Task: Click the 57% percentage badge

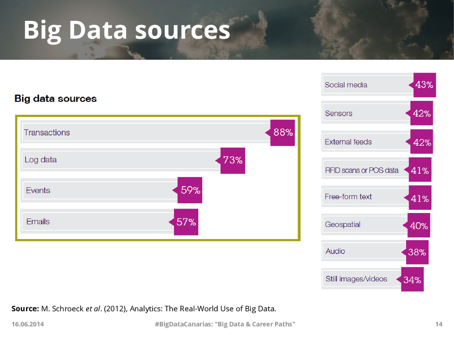Action: (x=186, y=222)
